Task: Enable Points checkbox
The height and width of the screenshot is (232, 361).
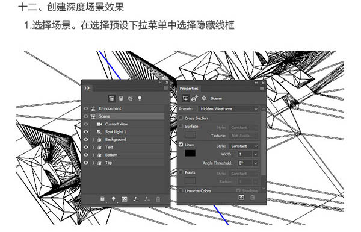Action: coord(181,172)
